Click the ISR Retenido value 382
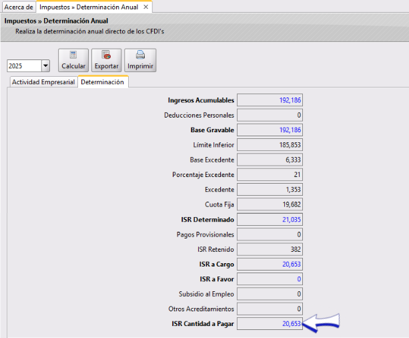The height and width of the screenshot is (338, 409). click(270, 249)
